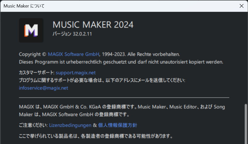Viewport: 248px width, 144px height.
Task: Click the vertical scrollbar thumb in the dialog
Action: (246, 124)
